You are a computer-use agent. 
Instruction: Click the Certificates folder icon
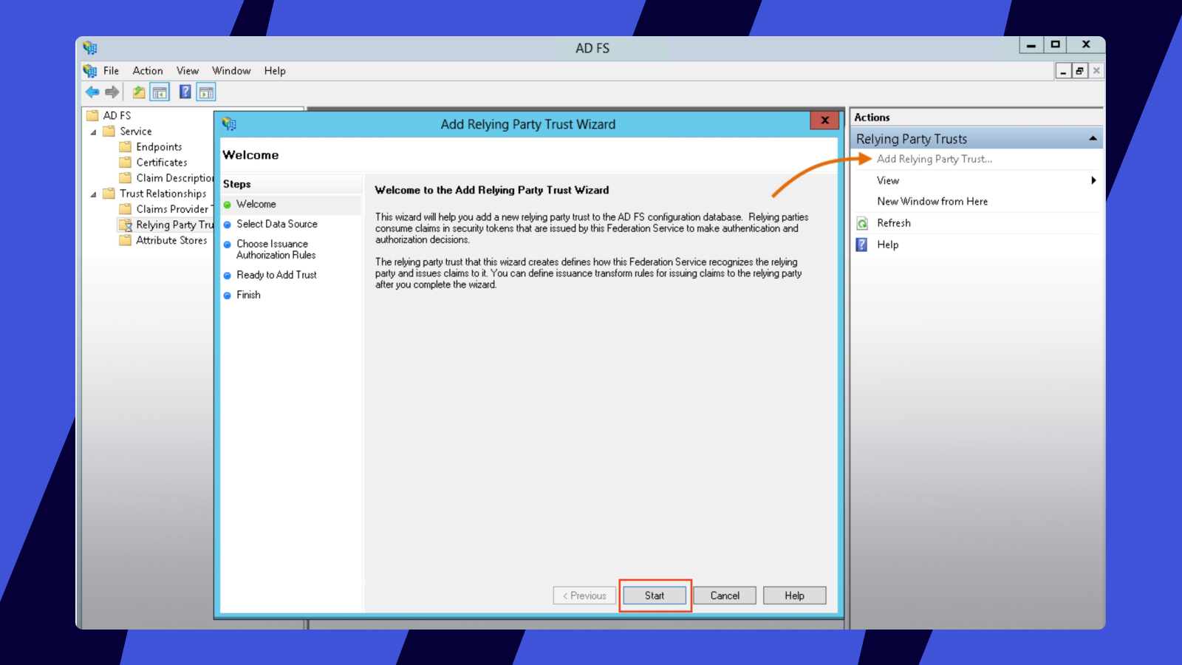(x=125, y=163)
